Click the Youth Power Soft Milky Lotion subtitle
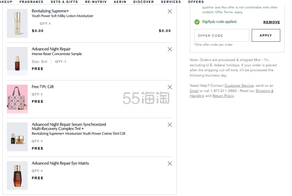Viewport: 292px width, 196px height. [x=63, y=16]
